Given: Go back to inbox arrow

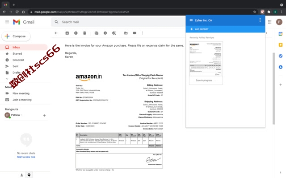Looking at the screenshot, I should [56, 33].
